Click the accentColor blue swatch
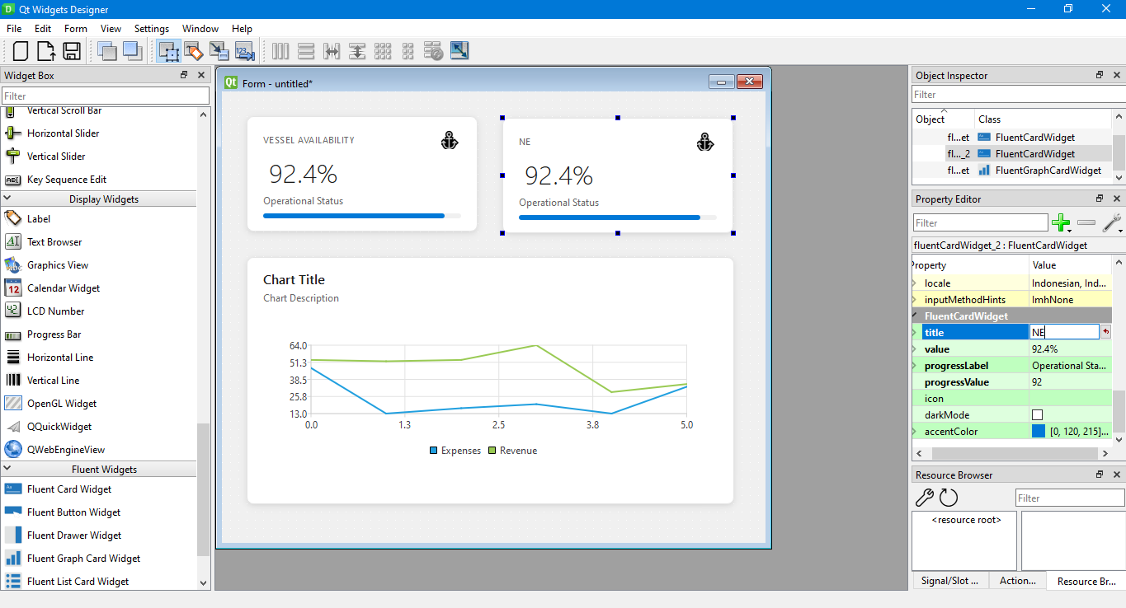The image size is (1126, 608). [x=1039, y=431]
